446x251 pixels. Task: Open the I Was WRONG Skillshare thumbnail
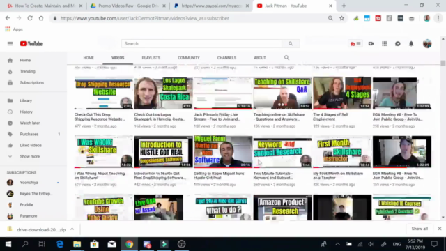pos(104,152)
